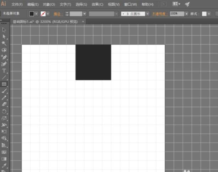Select the Direct Selection tool

click(x=4, y=36)
